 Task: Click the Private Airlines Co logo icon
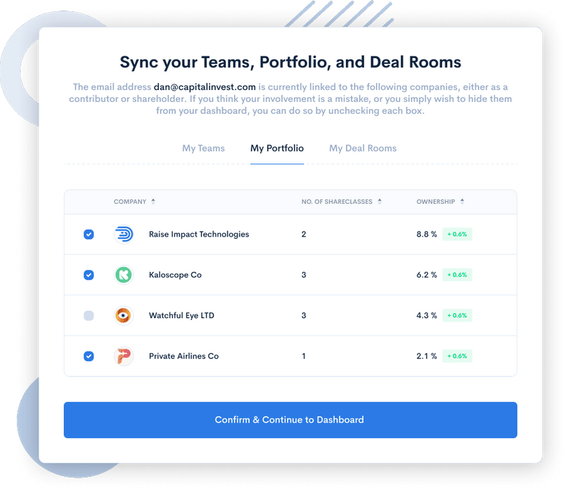click(124, 356)
